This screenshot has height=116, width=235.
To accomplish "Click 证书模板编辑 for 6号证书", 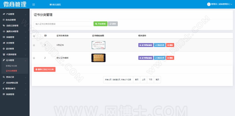I will (146, 45).
